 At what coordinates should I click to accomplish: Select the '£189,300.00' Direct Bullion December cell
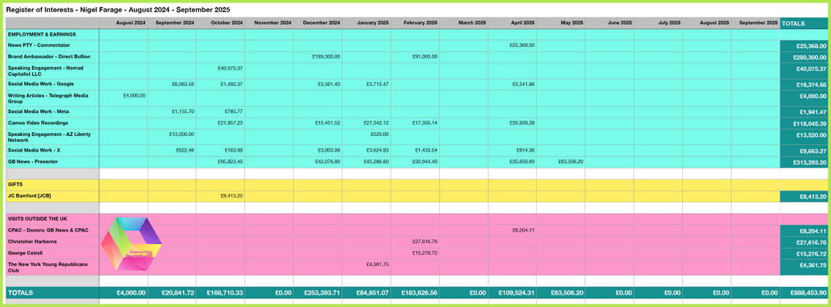click(326, 56)
